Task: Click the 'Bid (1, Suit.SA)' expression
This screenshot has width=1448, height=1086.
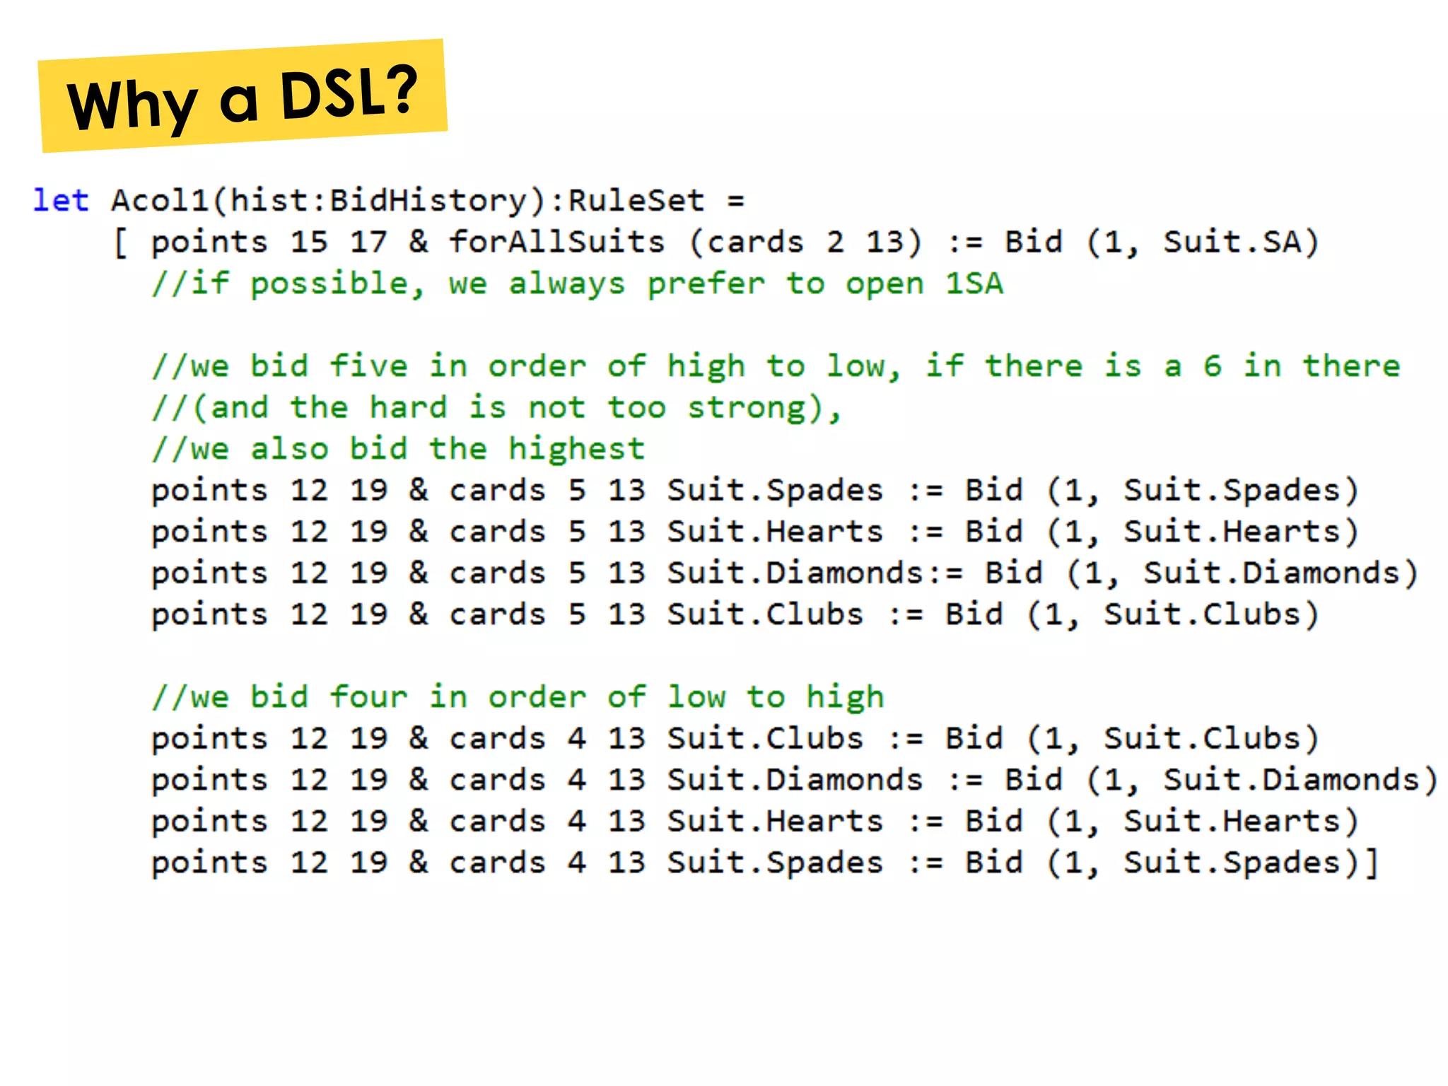Action: click(1162, 243)
